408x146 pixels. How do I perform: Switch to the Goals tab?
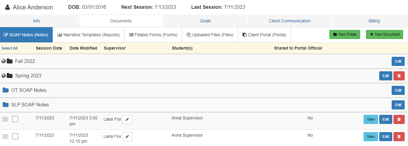pyautogui.click(x=205, y=21)
